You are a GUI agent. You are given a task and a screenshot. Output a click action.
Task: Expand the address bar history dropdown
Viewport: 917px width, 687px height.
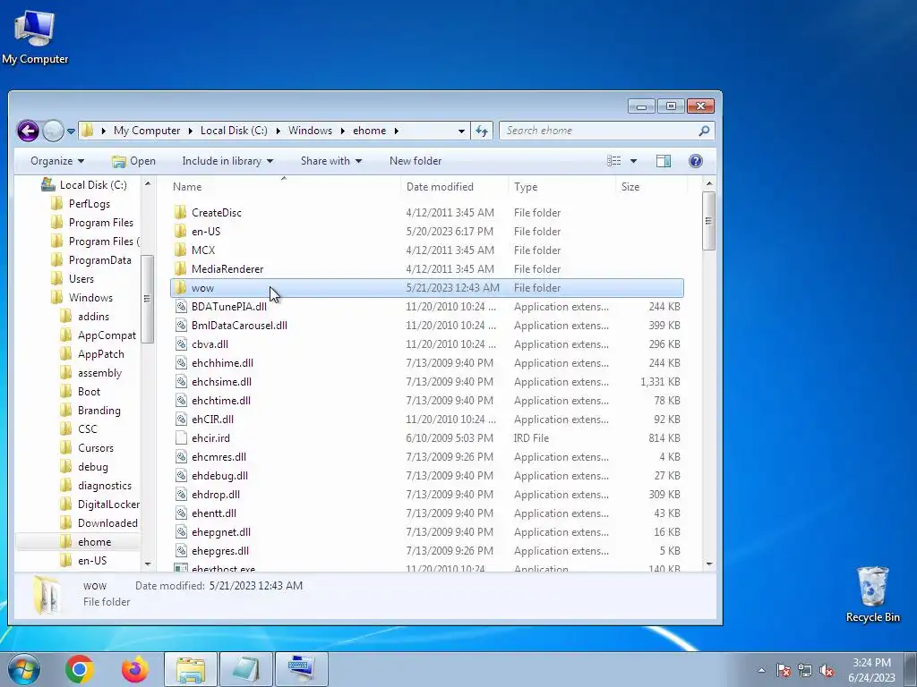461,131
